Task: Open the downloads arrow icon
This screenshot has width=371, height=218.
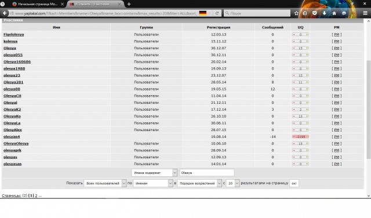Action: (x=325, y=13)
